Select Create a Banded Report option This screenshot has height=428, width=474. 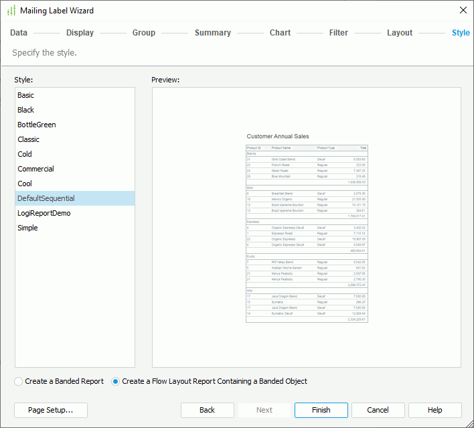pyautogui.click(x=19, y=381)
